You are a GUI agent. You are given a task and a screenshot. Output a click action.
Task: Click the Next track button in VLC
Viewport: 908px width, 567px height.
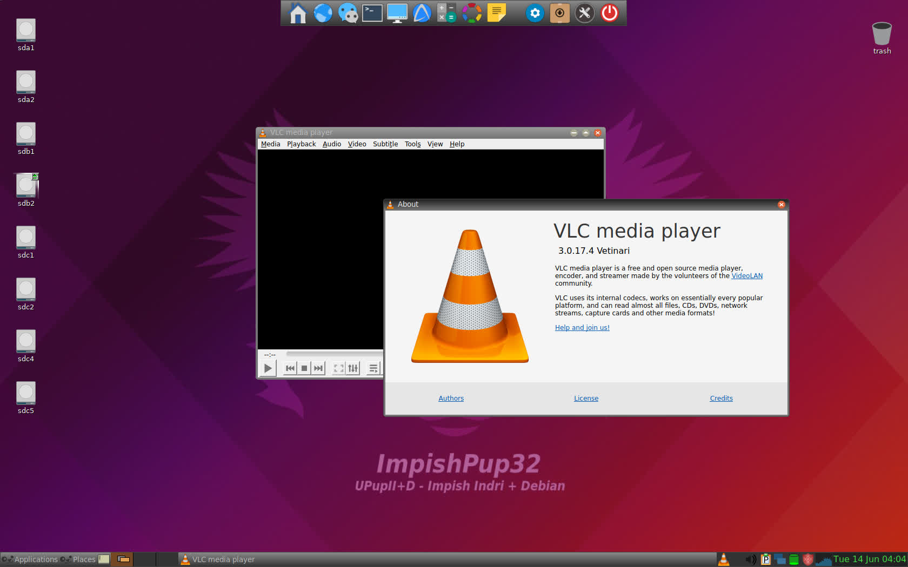tap(318, 368)
